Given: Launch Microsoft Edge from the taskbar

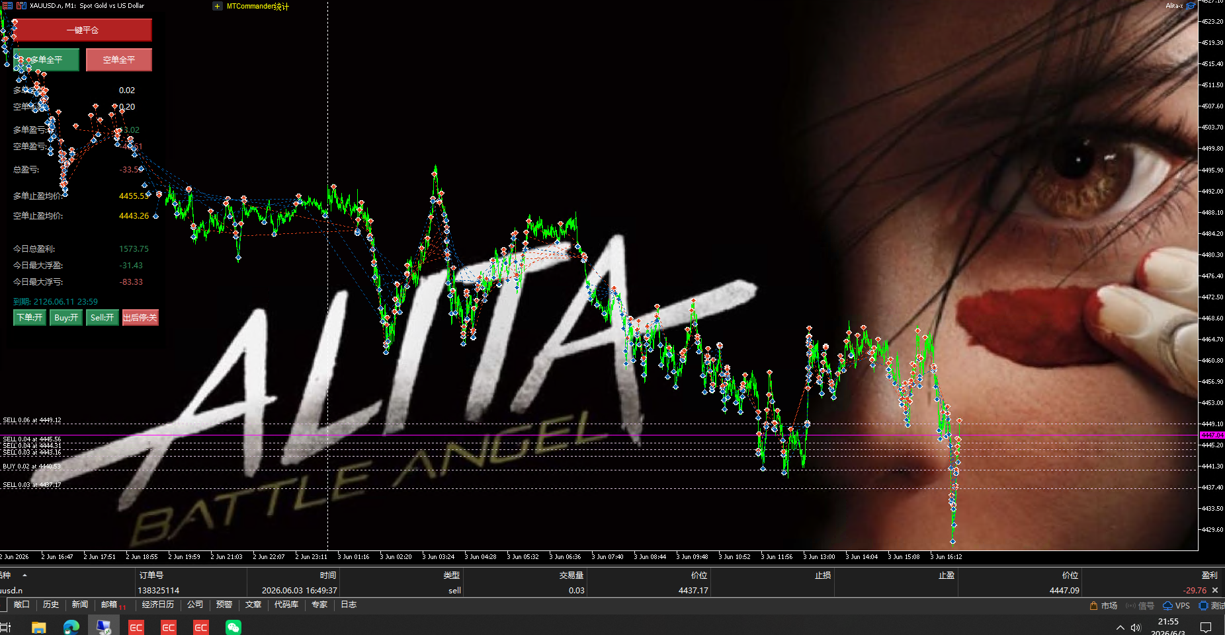Looking at the screenshot, I should [71, 627].
